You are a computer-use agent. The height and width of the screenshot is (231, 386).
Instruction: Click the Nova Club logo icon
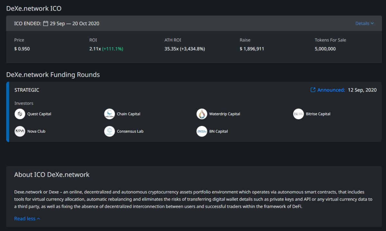[x=20, y=131]
